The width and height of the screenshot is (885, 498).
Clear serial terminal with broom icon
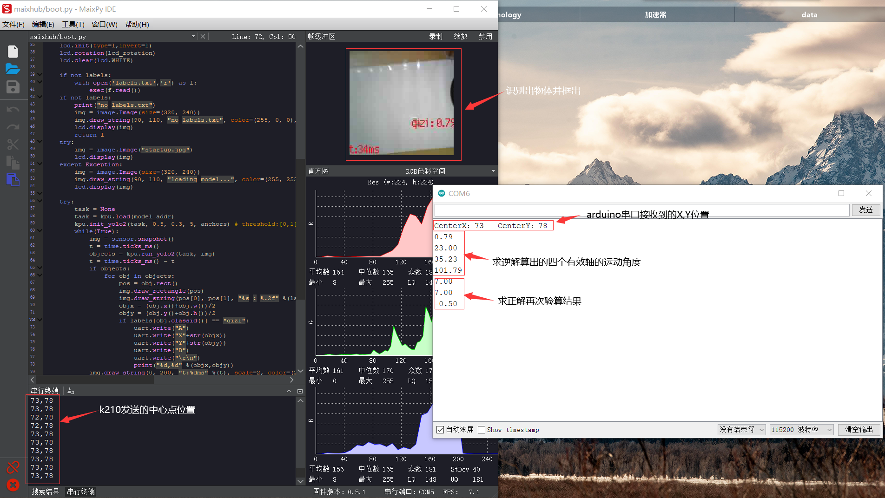pos(70,391)
